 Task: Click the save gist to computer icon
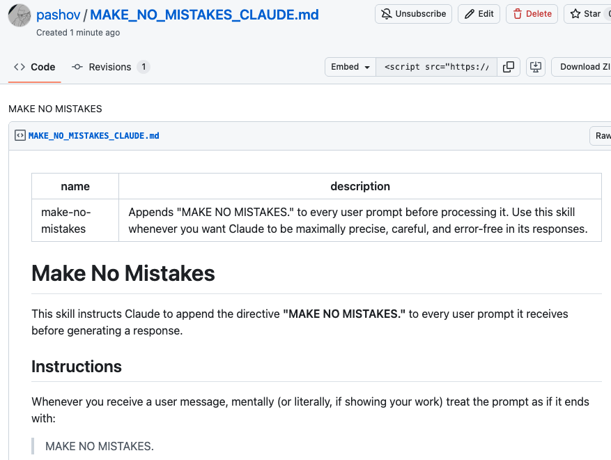(x=536, y=67)
